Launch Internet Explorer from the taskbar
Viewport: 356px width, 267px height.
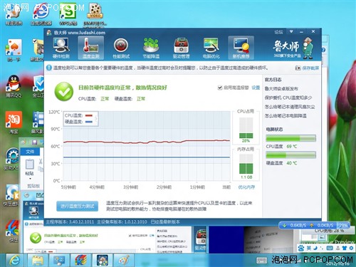[x=15, y=261]
